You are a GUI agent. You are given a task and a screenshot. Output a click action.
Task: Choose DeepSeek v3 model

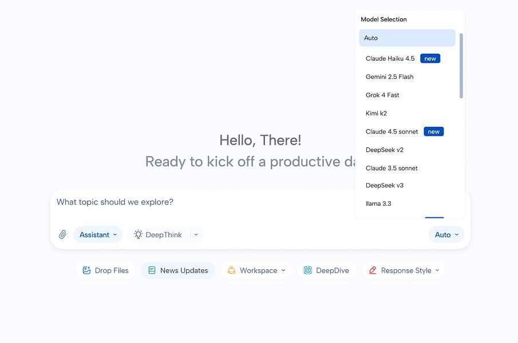407,185
